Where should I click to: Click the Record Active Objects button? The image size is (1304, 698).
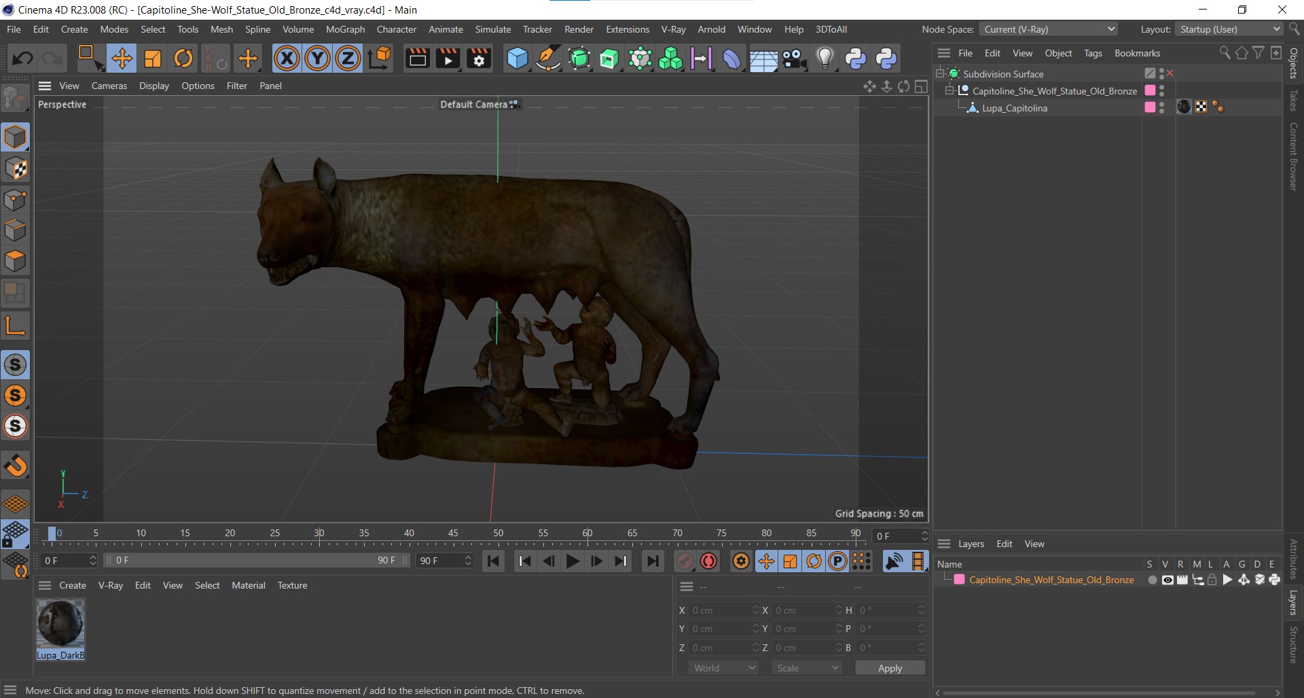click(685, 561)
